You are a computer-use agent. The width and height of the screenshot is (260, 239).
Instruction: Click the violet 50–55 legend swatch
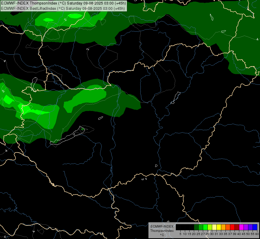tap(250, 227)
